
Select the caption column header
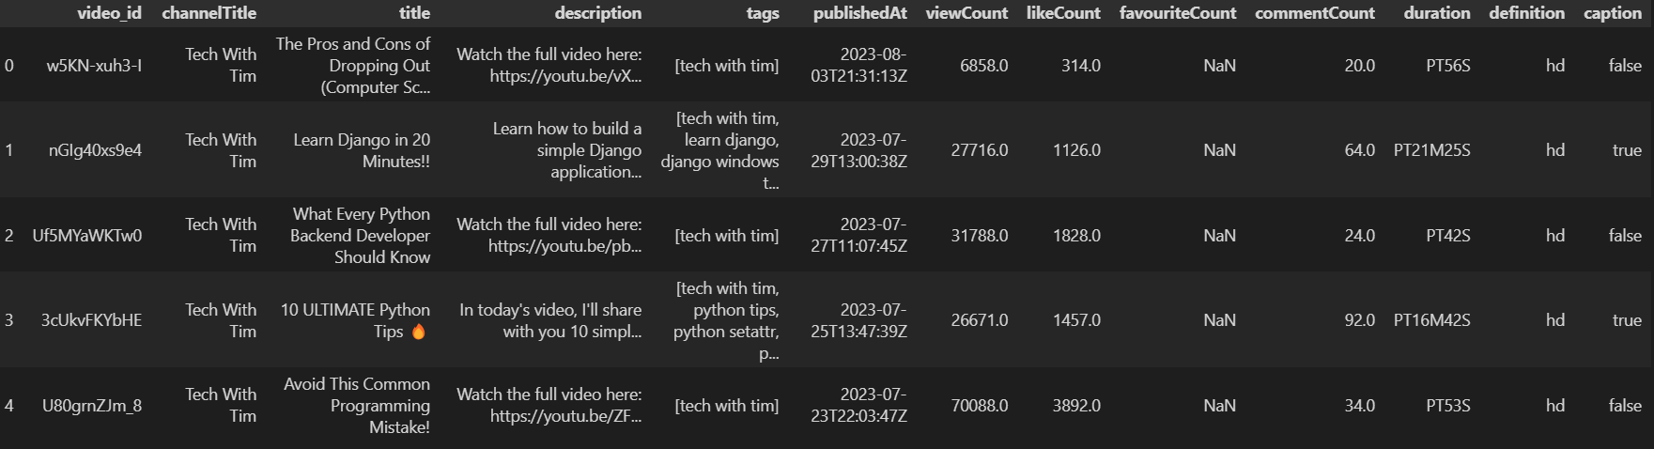click(1613, 13)
